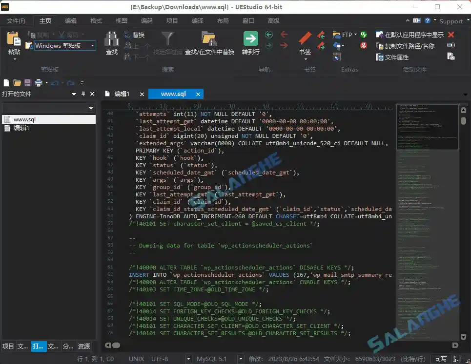This screenshot has width=471, height=364.
Task: Click Show in Default Application button
Action: [x=410, y=35]
